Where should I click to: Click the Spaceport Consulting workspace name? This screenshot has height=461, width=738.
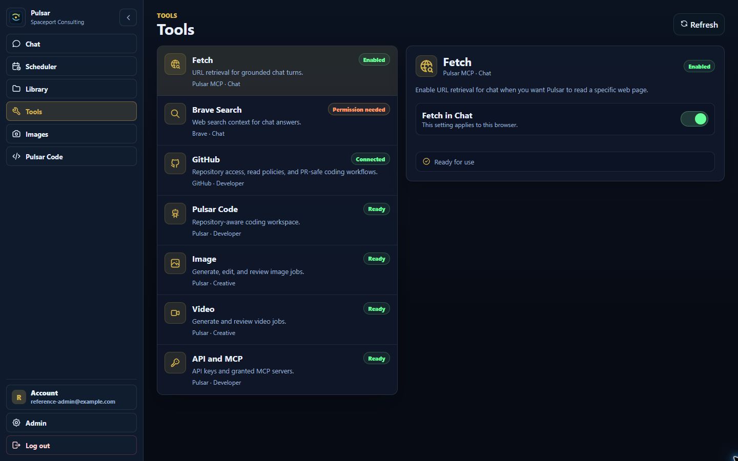(57, 22)
